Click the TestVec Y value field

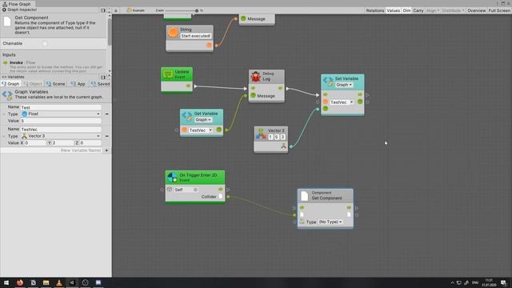click(x=63, y=143)
